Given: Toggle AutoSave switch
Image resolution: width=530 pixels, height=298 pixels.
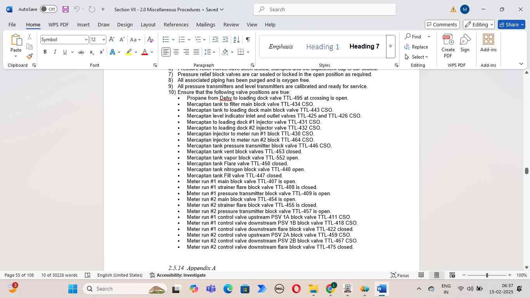Looking at the screenshot, I should 48,9.
